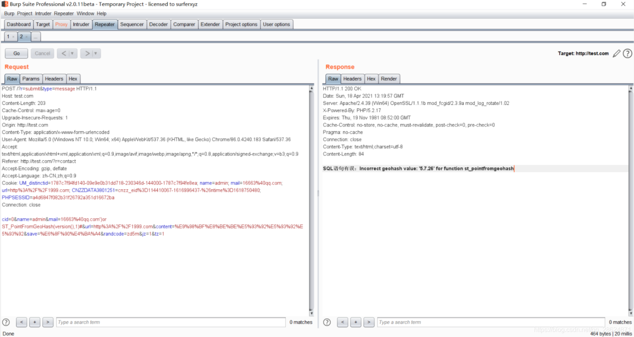Click the SQL error message in response
The image size is (634, 337).
pos(419,168)
